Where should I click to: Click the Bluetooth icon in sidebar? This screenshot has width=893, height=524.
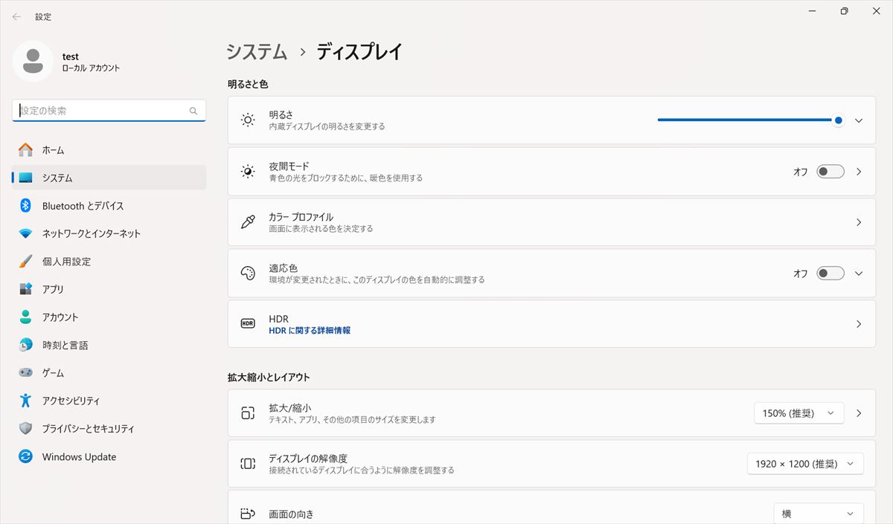click(26, 206)
